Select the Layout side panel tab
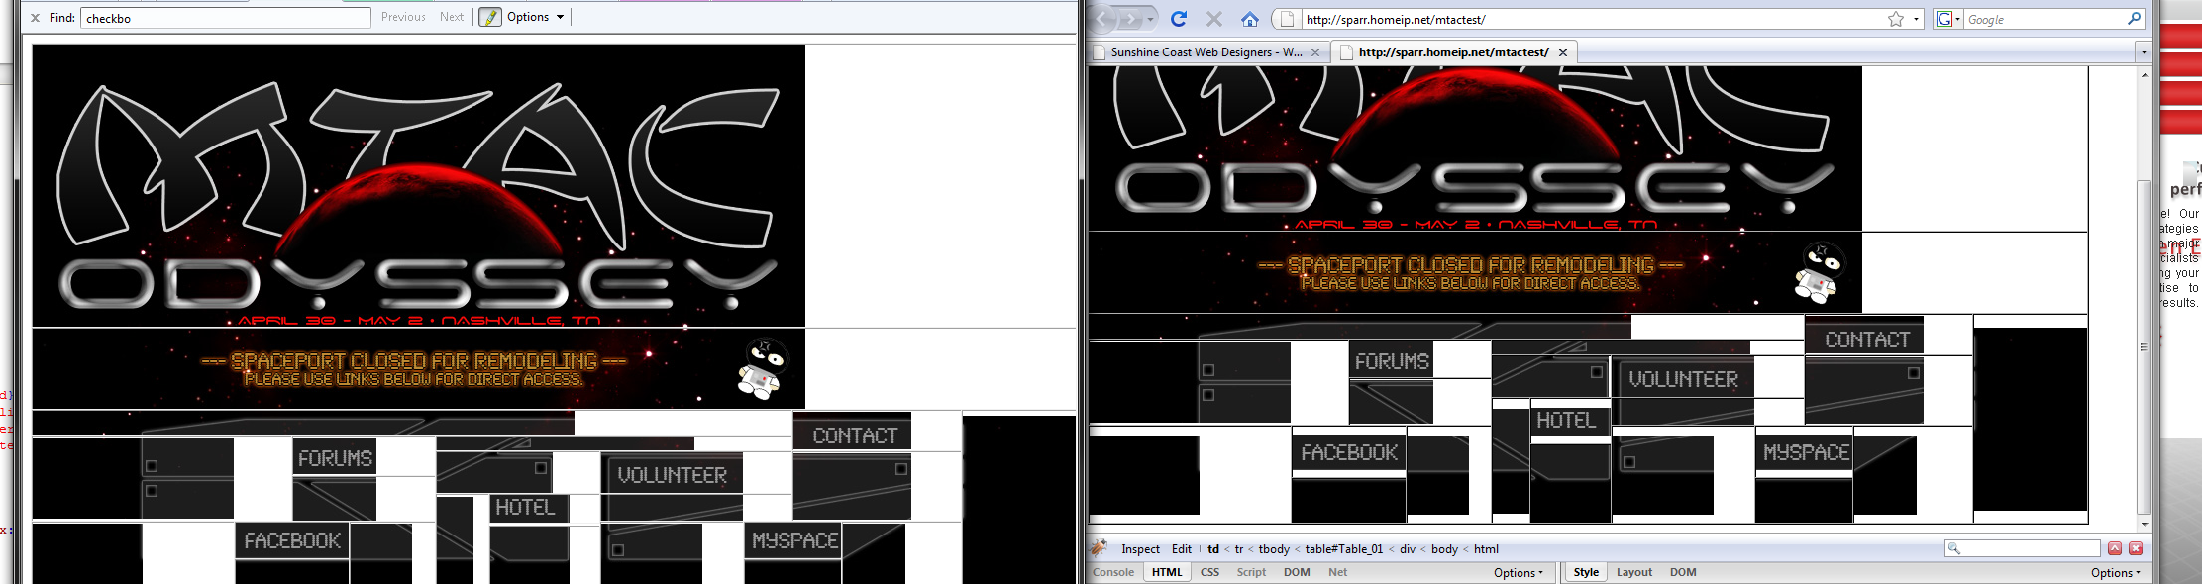 pyautogui.click(x=1634, y=572)
